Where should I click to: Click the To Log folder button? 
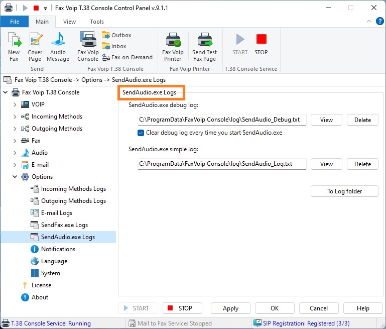(x=344, y=191)
